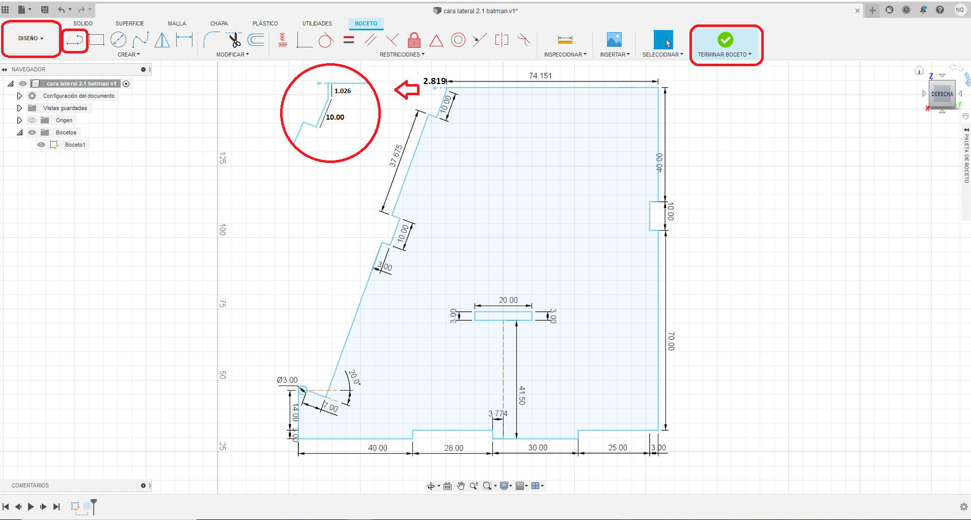Switch to the CHAPA tab
Screen dimensions: 971x520
click(x=219, y=23)
